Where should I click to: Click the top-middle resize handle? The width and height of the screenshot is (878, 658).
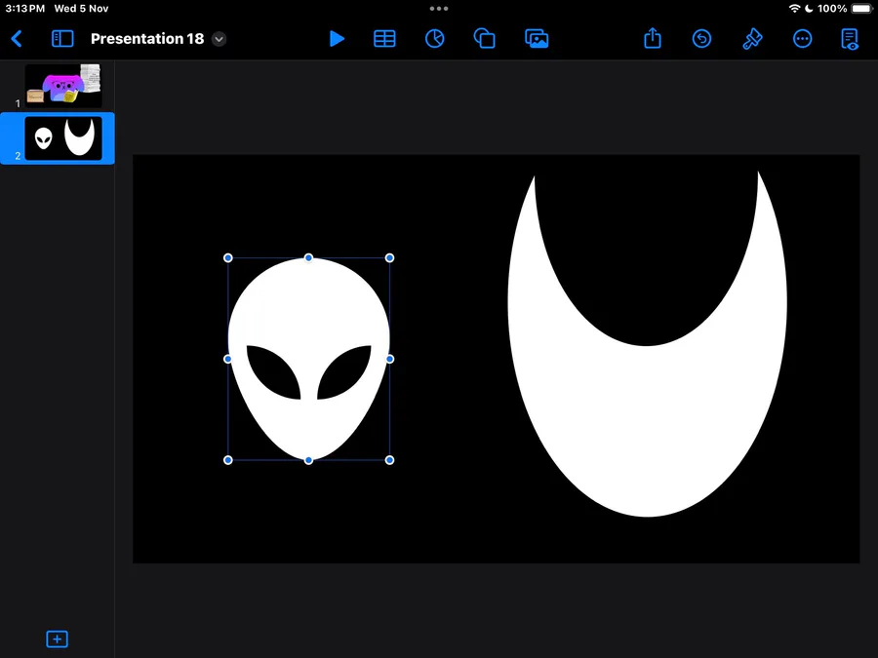308,258
